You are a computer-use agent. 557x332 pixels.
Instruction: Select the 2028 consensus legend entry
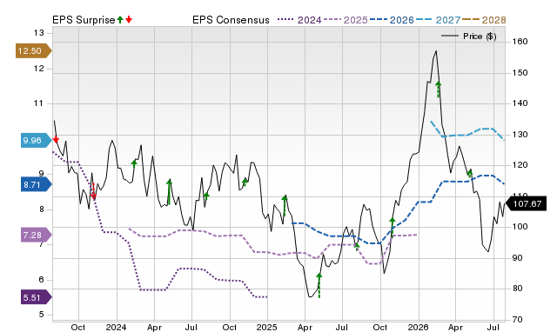coord(484,20)
